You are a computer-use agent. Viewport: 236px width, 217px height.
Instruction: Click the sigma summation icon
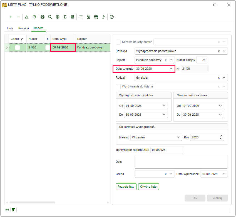pos(65,17)
